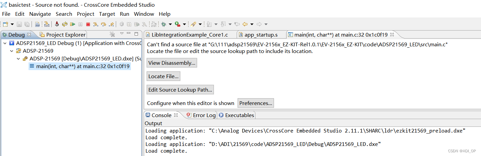Open the dropdown arrow next to New
Screen dimensions: 481x156
tap(12, 24)
